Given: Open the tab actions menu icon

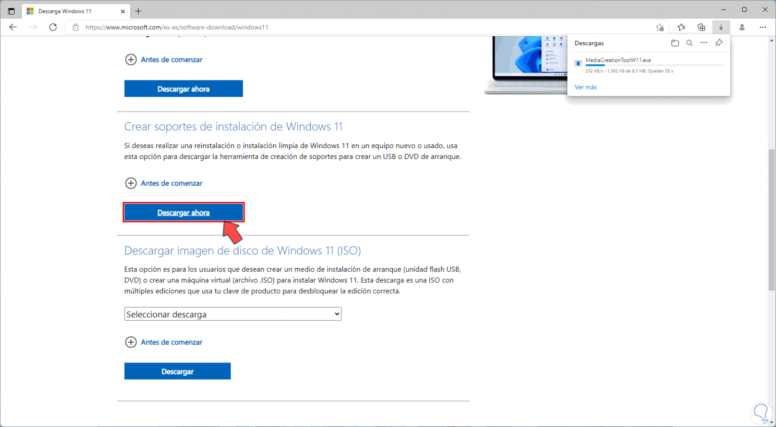Looking at the screenshot, I should pos(11,11).
